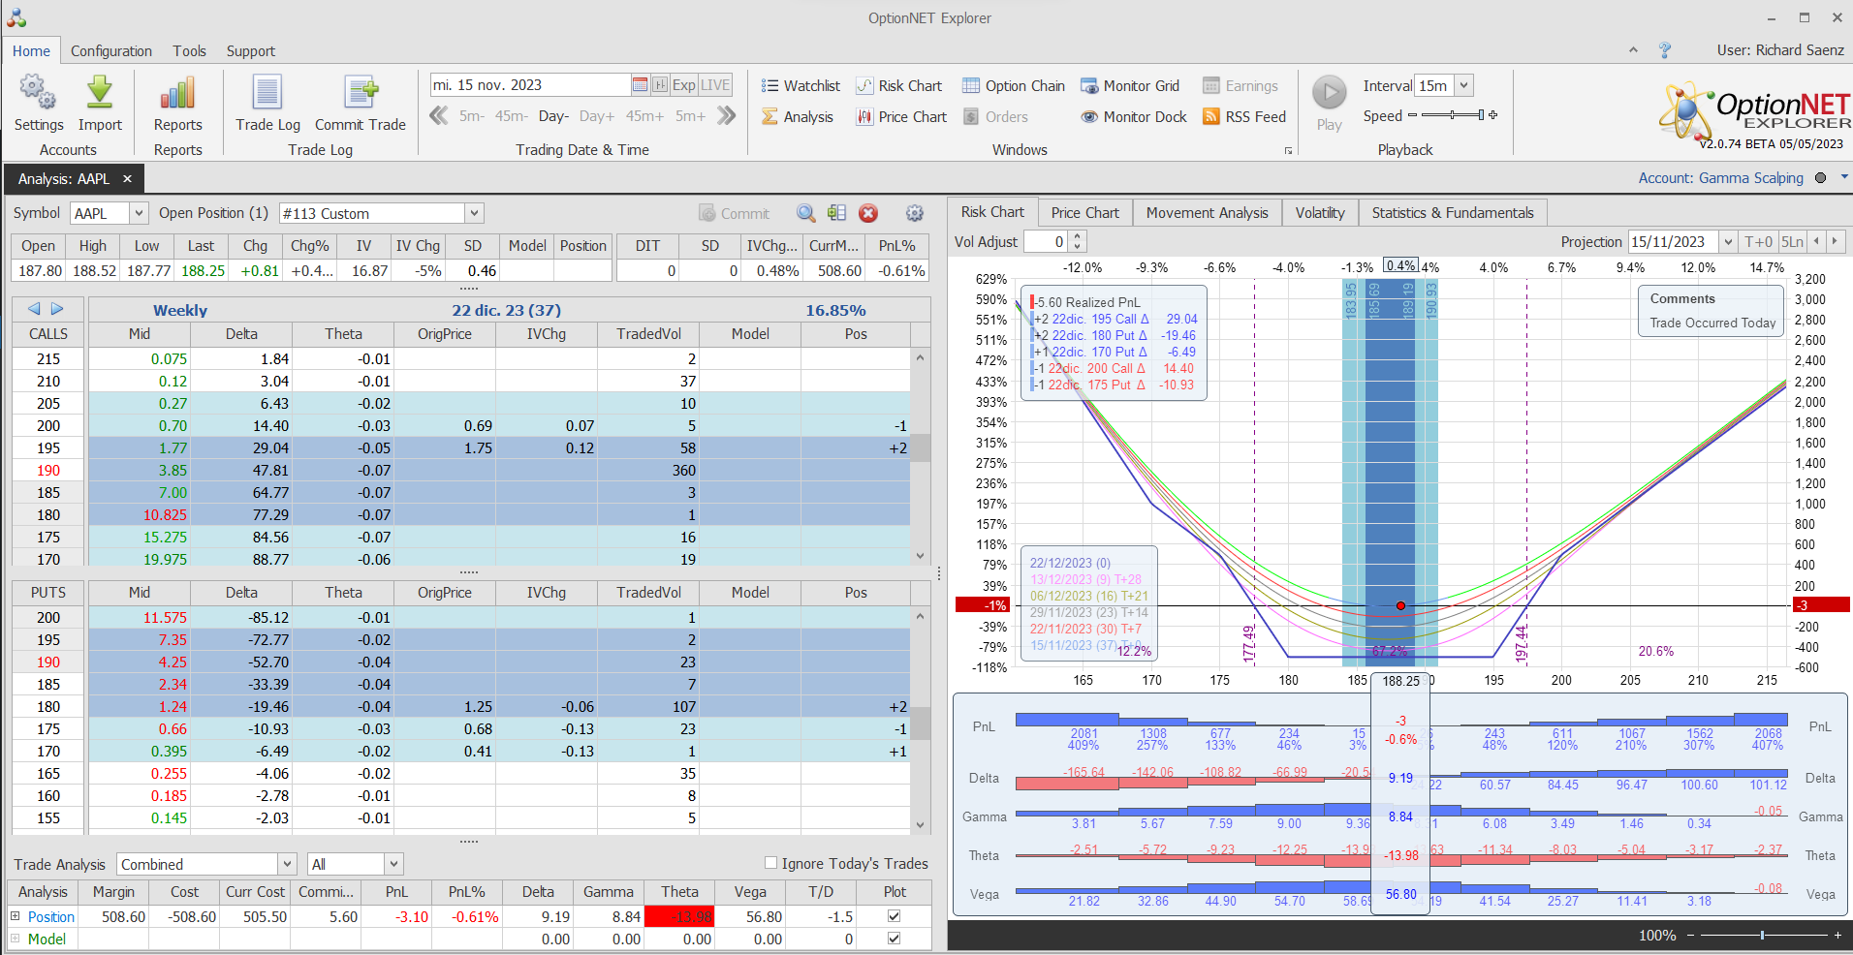Open the account selector dropdown arrow
The width and height of the screenshot is (1853, 955).
1843,177
